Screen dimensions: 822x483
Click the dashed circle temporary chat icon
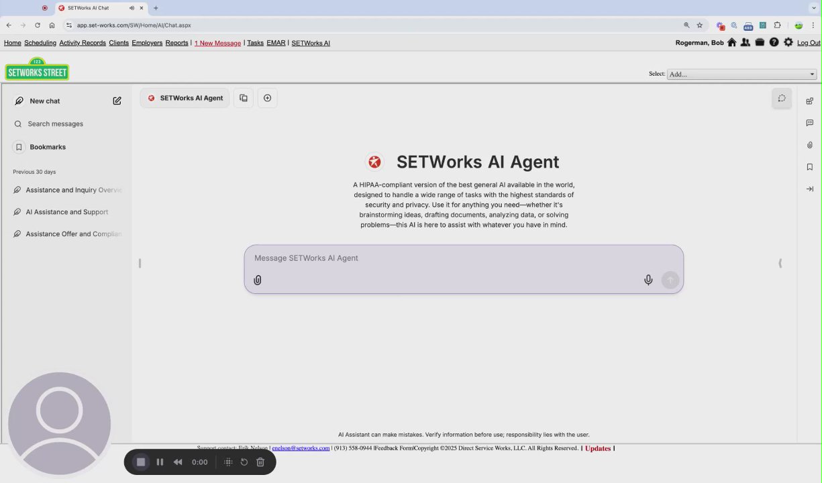(782, 98)
